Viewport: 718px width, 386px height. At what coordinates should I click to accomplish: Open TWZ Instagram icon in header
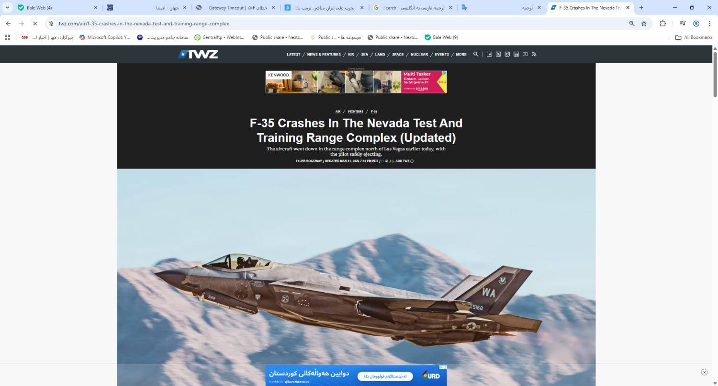(x=507, y=55)
